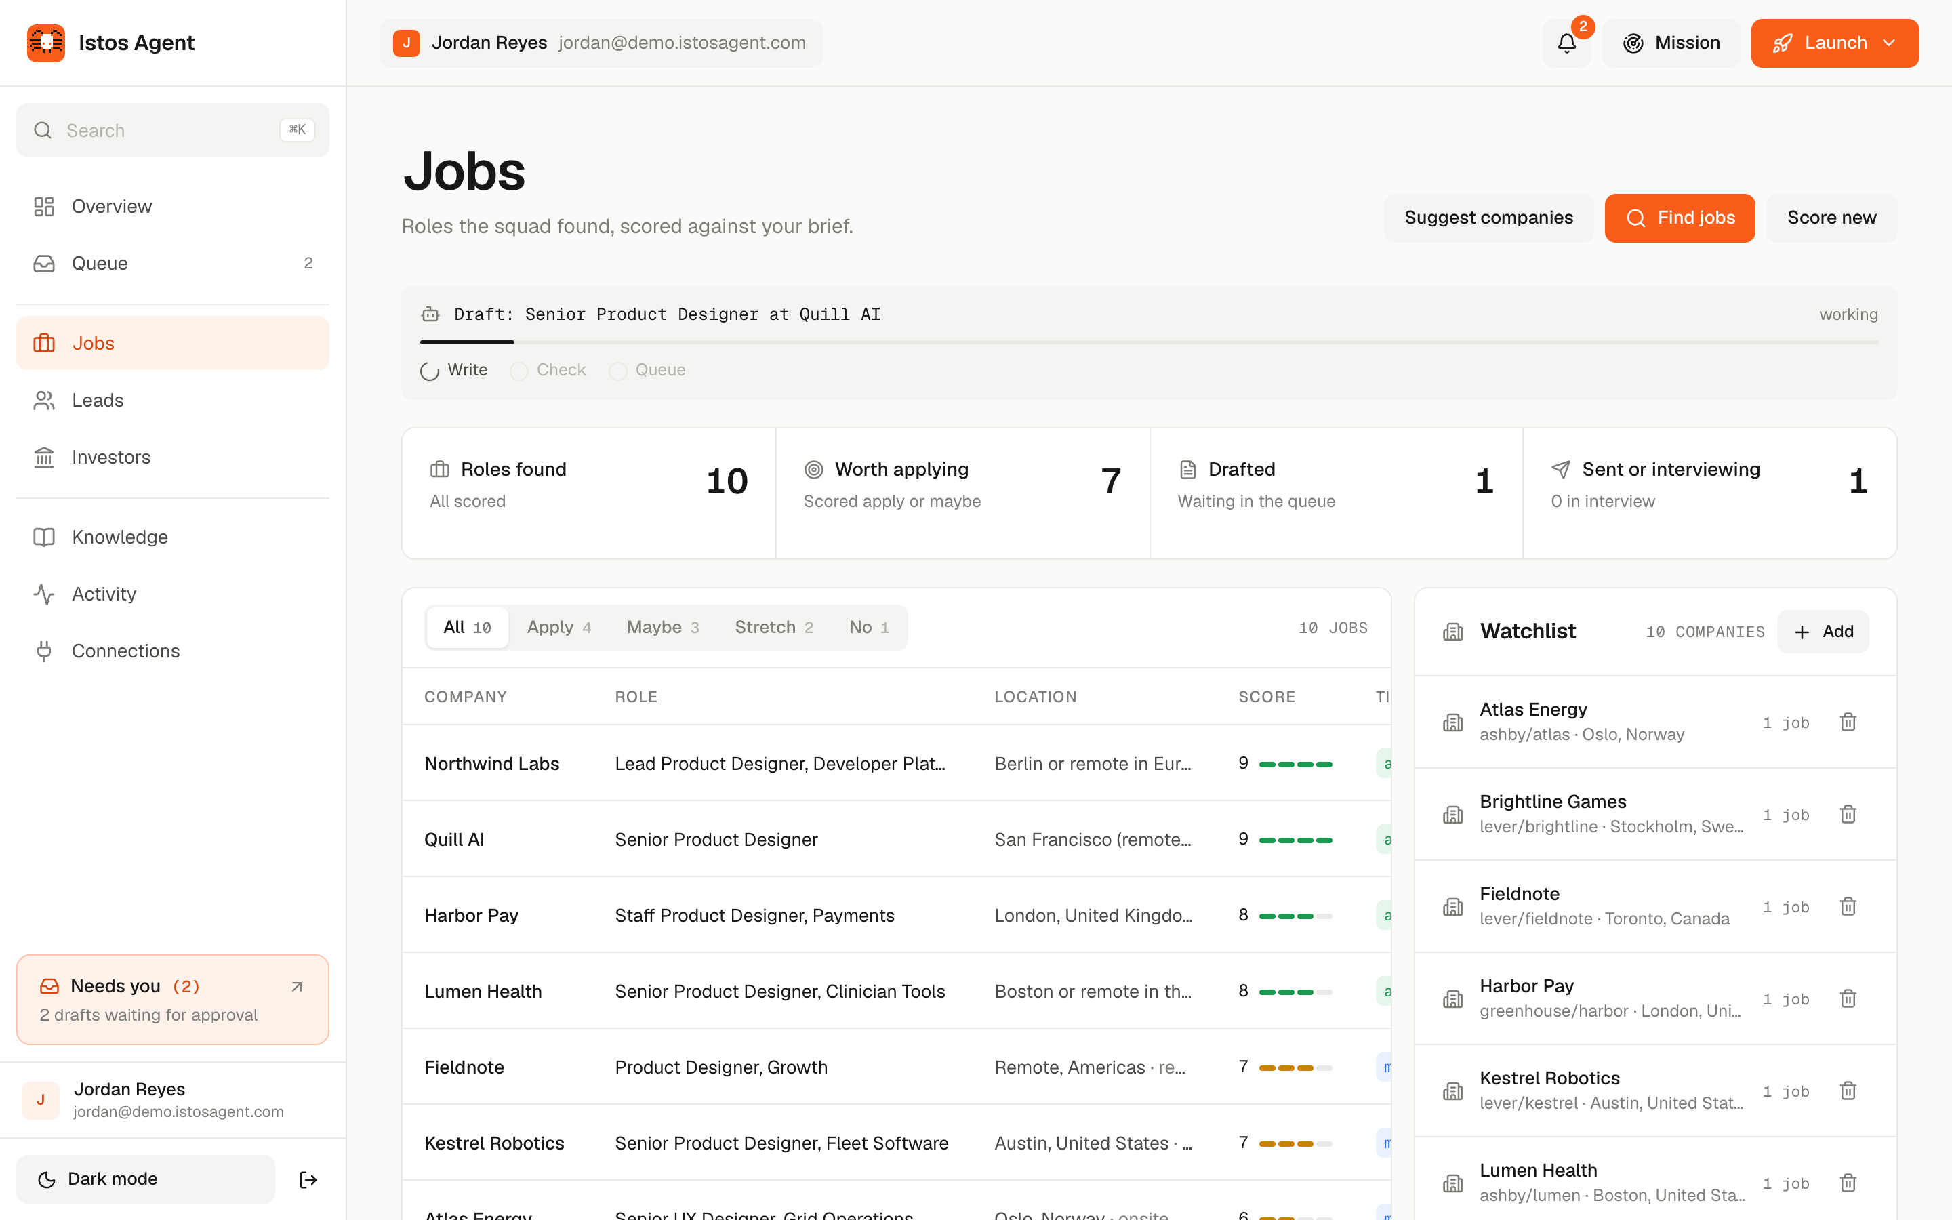The height and width of the screenshot is (1220, 1952).
Task: Click the Fieldnote building icon in watchlist
Action: pyautogui.click(x=1452, y=907)
